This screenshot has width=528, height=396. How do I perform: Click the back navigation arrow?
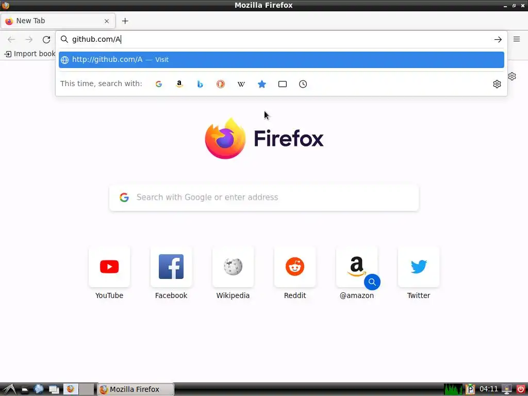click(11, 39)
